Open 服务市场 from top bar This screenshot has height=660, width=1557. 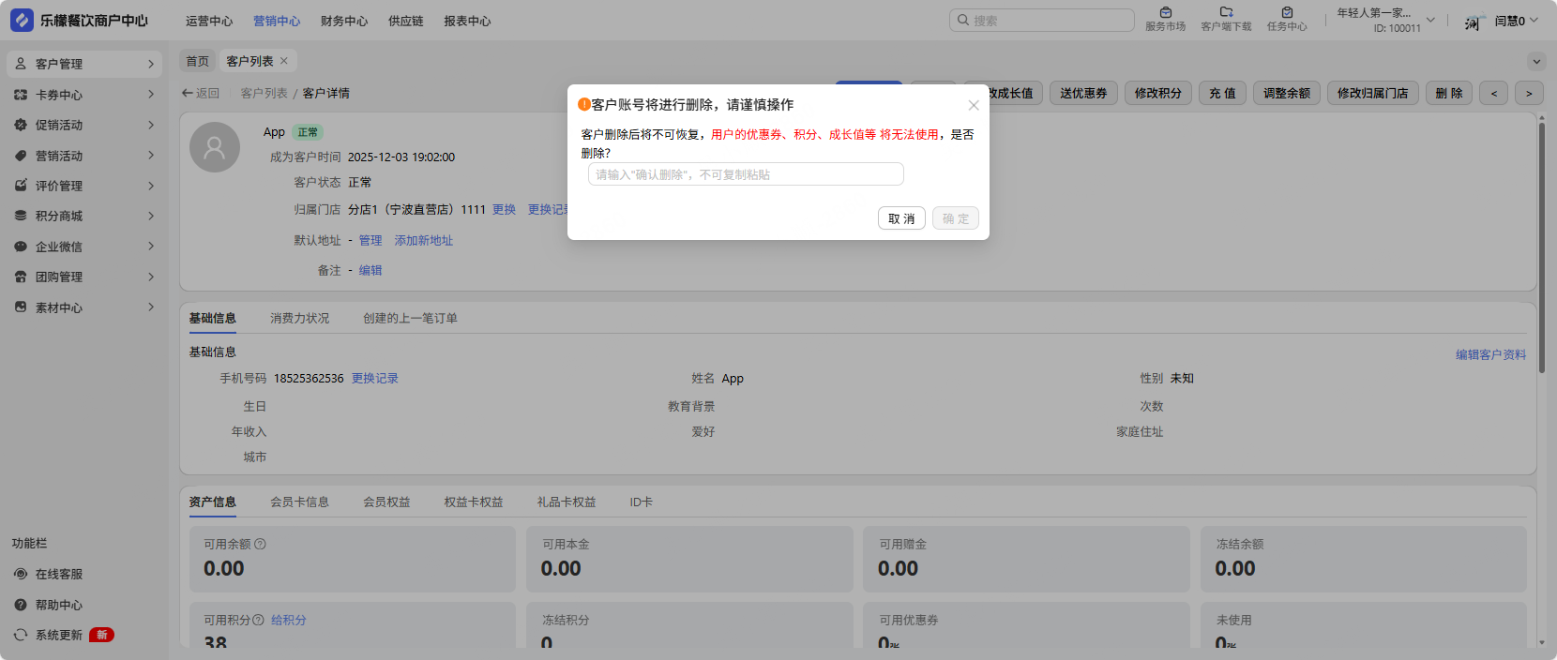[x=1165, y=20]
